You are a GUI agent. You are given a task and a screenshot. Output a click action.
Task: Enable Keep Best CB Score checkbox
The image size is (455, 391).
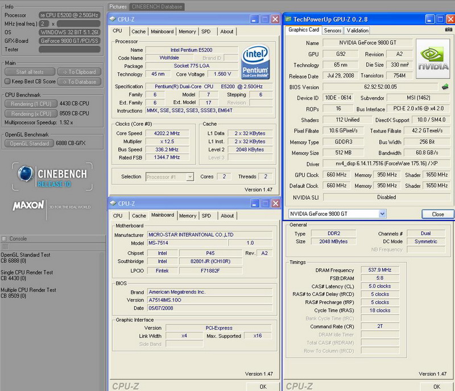[7, 81]
